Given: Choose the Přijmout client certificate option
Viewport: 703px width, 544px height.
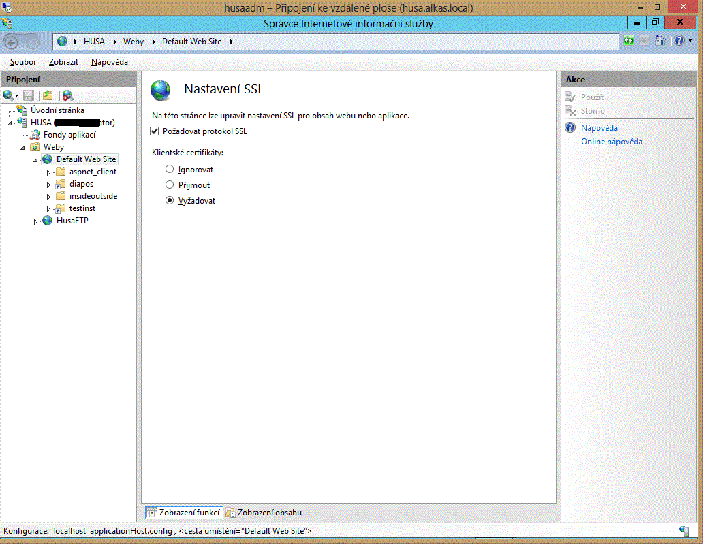Looking at the screenshot, I should [170, 185].
